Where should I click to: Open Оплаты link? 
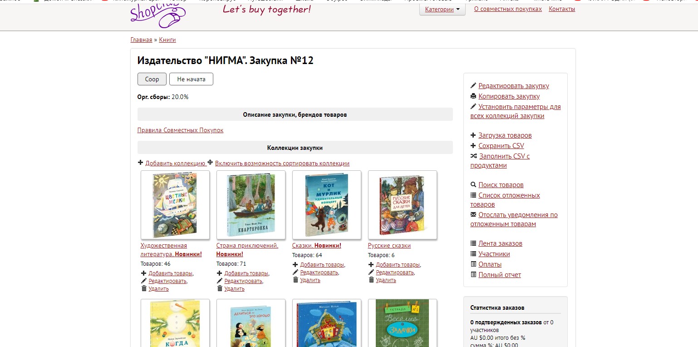pyautogui.click(x=490, y=264)
